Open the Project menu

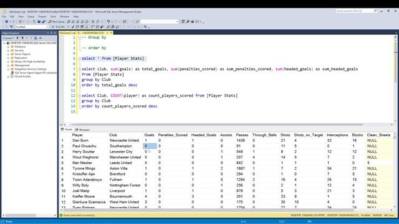42,17
